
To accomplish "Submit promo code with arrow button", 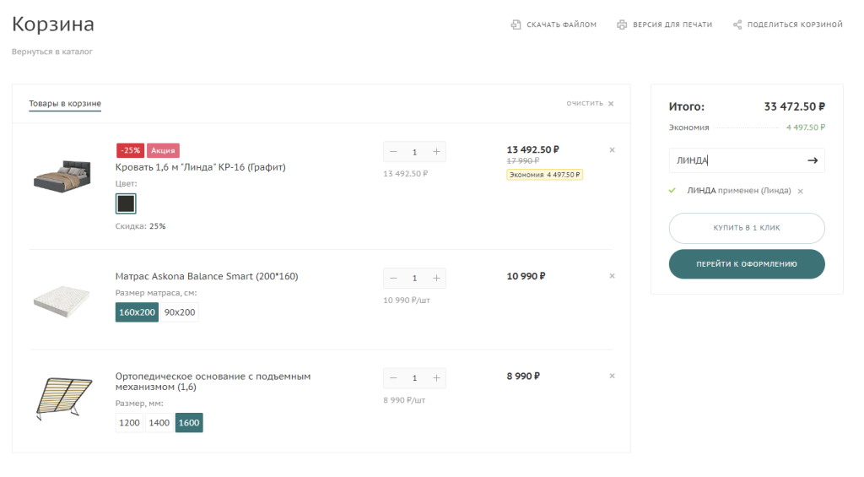I will pos(812,160).
